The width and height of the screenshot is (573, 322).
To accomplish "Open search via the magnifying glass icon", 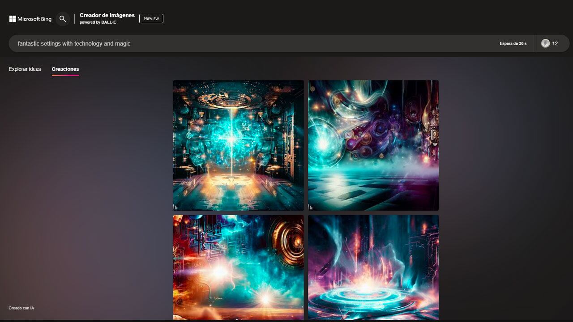I will click(63, 19).
